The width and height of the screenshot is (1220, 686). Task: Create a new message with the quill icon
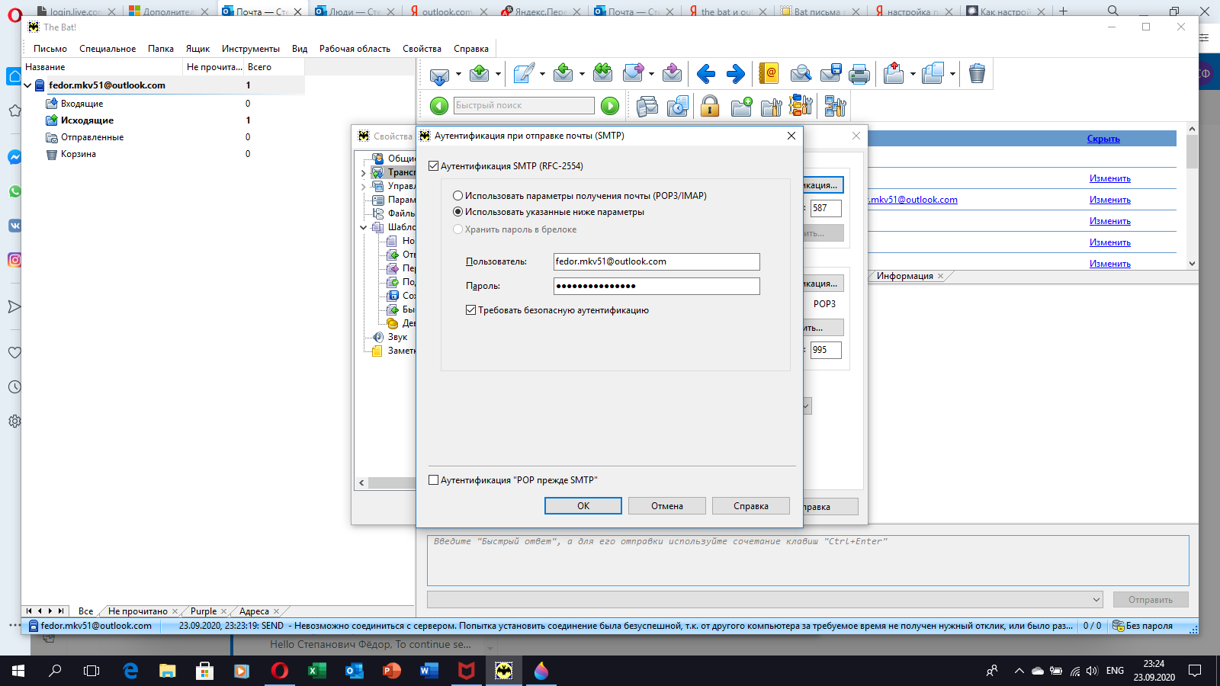tap(524, 74)
